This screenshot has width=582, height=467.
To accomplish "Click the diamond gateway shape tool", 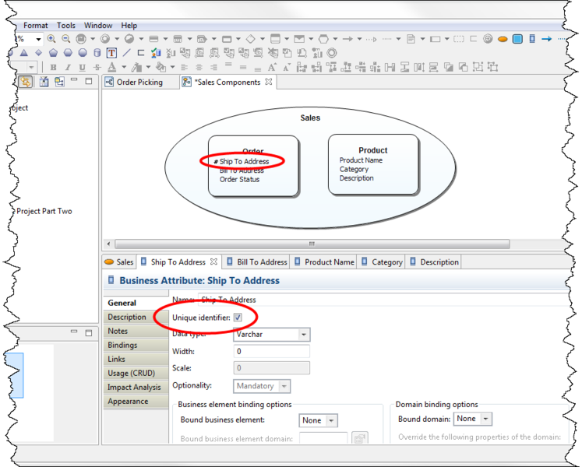I will [251, 39].
